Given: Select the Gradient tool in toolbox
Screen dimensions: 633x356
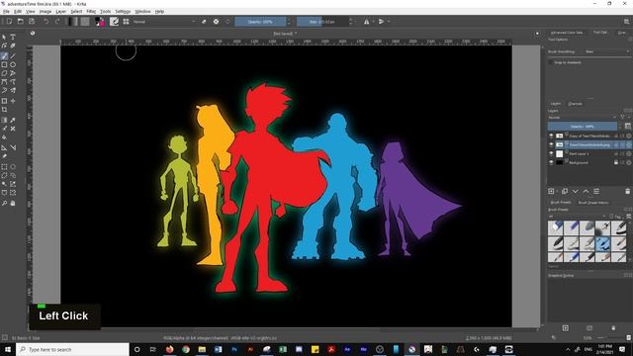Looking at the screenshot, I should click(4, 120).
